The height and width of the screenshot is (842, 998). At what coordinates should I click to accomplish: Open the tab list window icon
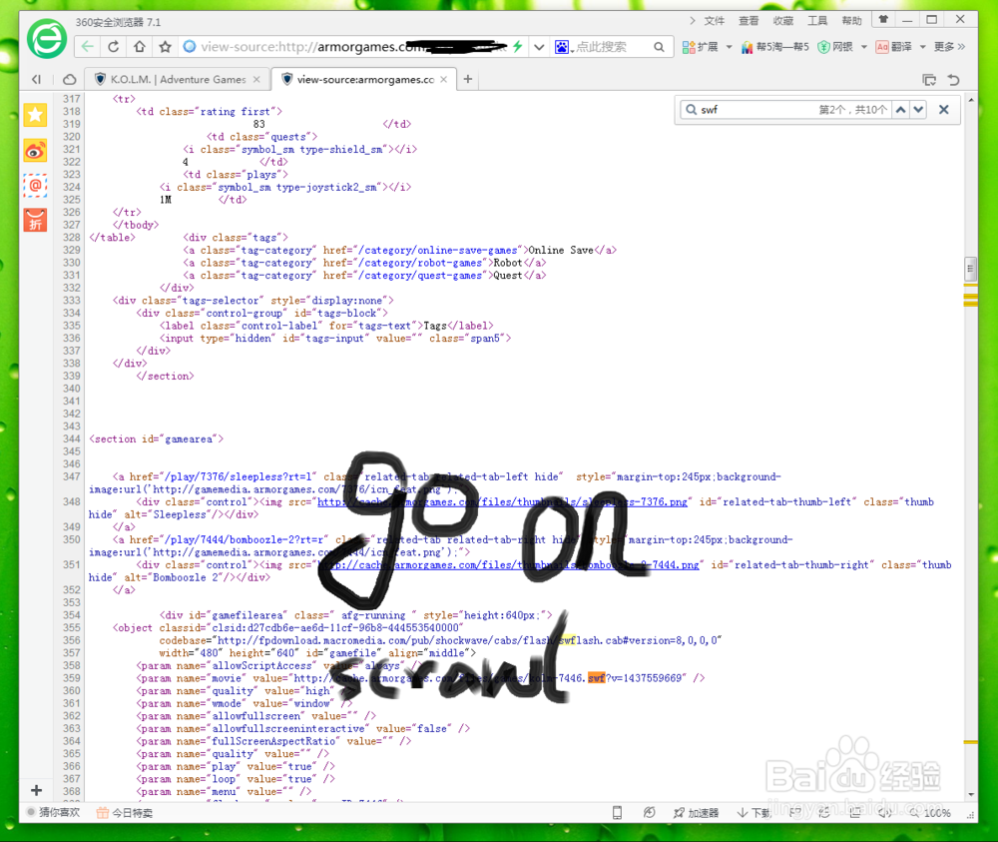tap(929, 80)
